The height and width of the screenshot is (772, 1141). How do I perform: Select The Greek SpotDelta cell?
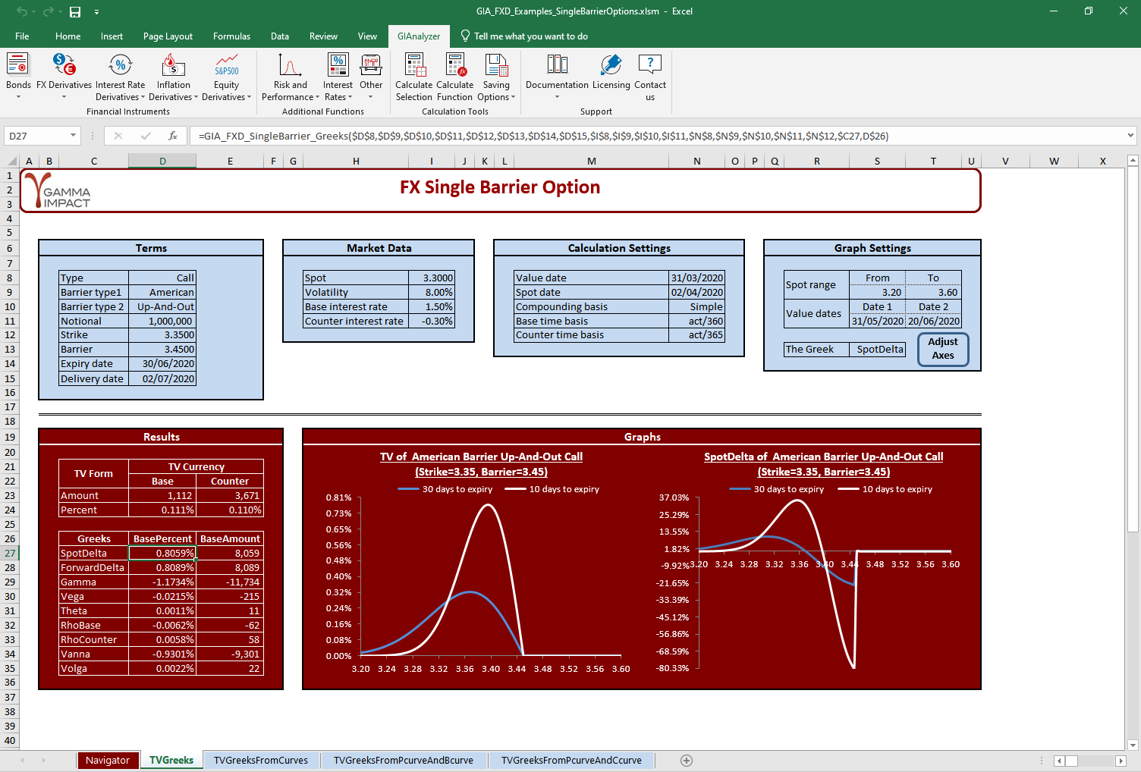pyautogui.click(x=877, y=349)
